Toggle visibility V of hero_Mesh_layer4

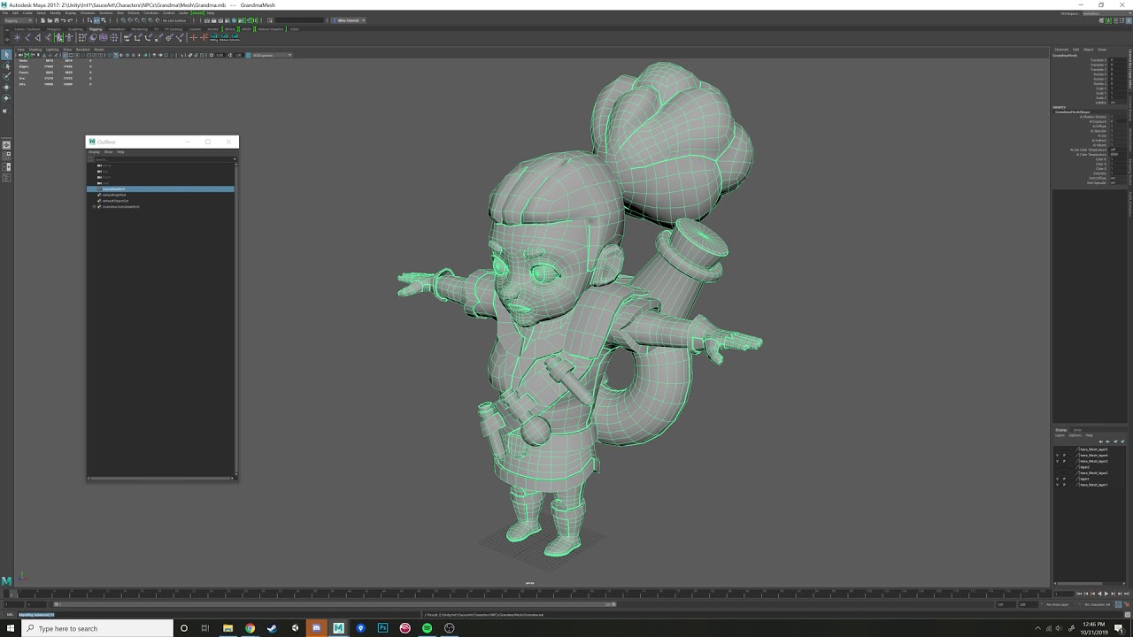tap(1057, 456)
